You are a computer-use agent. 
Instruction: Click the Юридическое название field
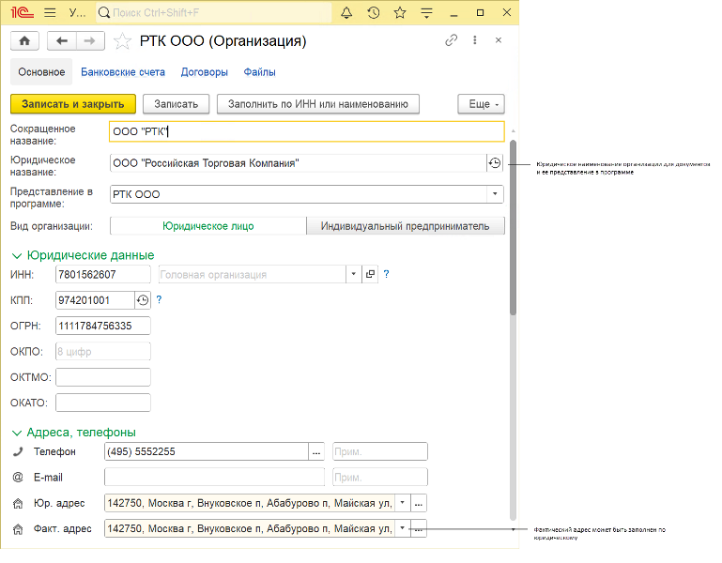tap(298, 163)
